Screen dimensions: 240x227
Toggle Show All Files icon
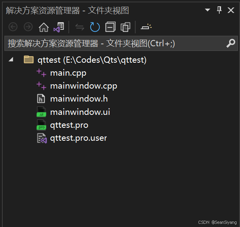[x=125, y=27]
